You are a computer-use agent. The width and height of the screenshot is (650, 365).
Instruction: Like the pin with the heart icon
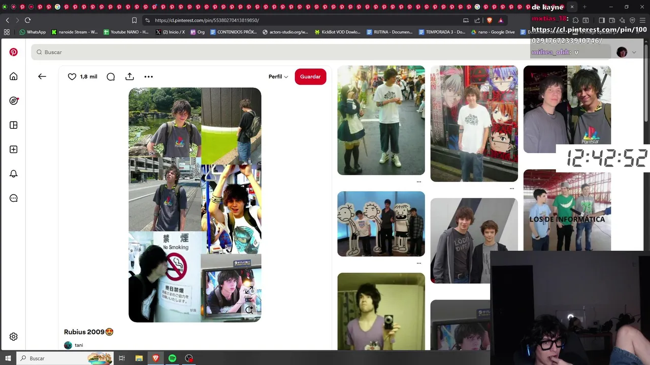(72, 77)
